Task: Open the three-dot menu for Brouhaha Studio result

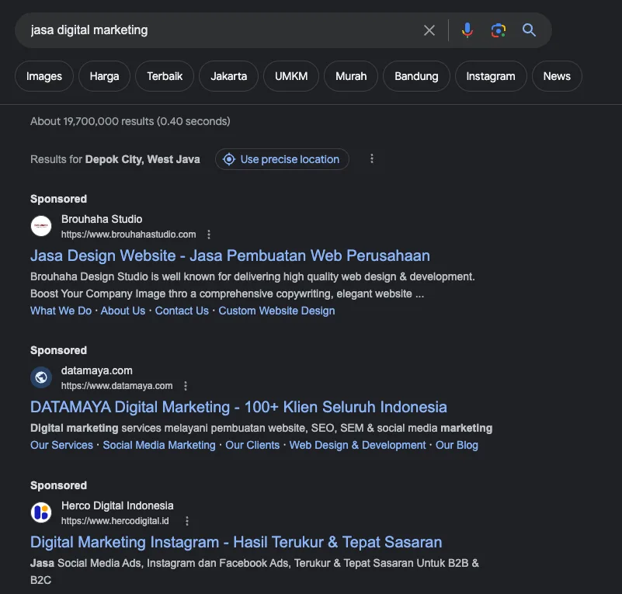Action: click(x=208, y=234)
